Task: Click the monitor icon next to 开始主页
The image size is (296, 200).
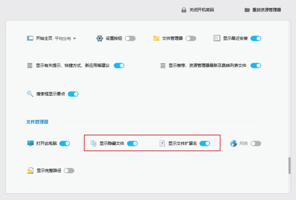Action: 30,38
